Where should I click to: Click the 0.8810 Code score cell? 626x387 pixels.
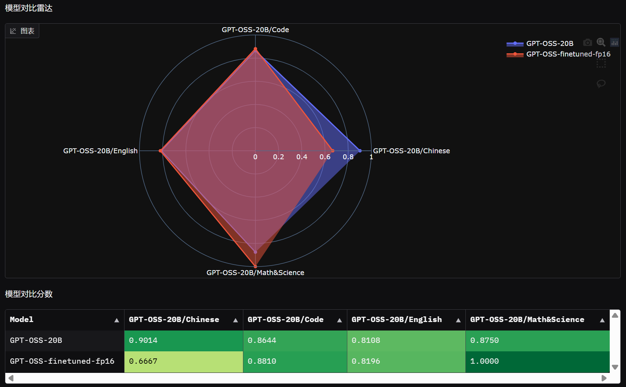click(295, 362)
